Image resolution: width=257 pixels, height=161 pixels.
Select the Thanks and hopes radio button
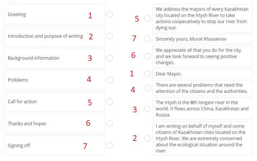[x=110, y=123]
